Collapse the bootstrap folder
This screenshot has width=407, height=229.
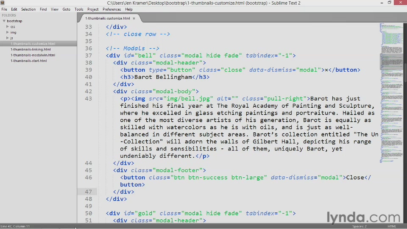point(4,21)
